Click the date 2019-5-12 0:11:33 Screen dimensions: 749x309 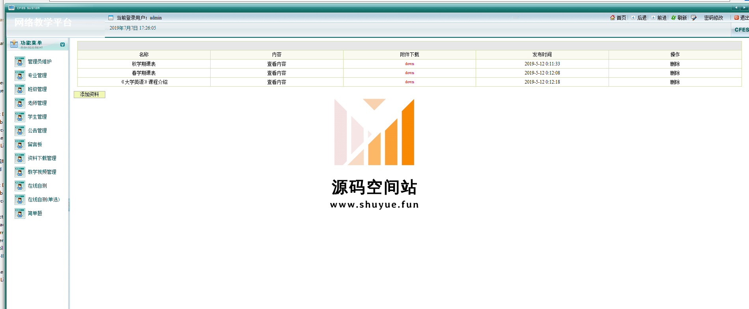click(542, 64)
